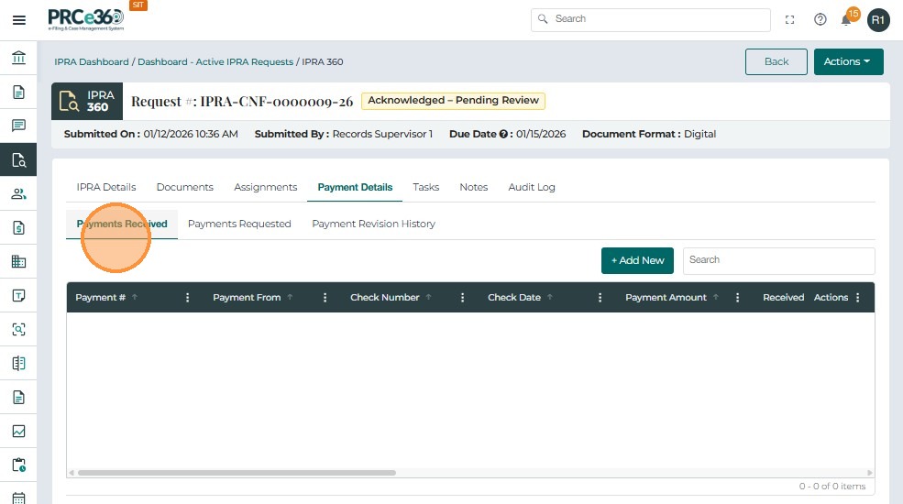Open the R1 user profile avatar

tap(878, 20)
